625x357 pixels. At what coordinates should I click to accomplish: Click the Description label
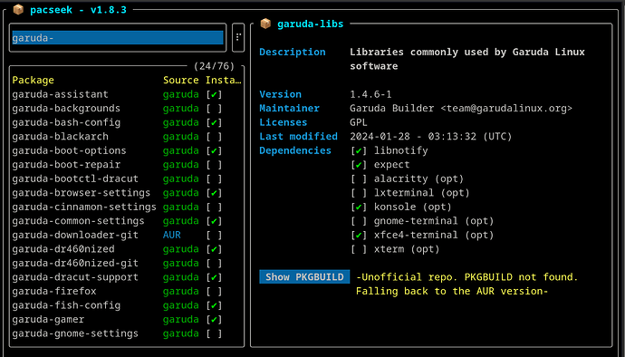tap(293, 53)
